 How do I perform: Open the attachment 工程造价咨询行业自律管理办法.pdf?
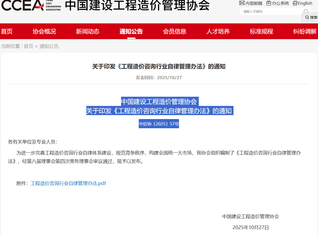pyautogui.click(x=68, y=183)
